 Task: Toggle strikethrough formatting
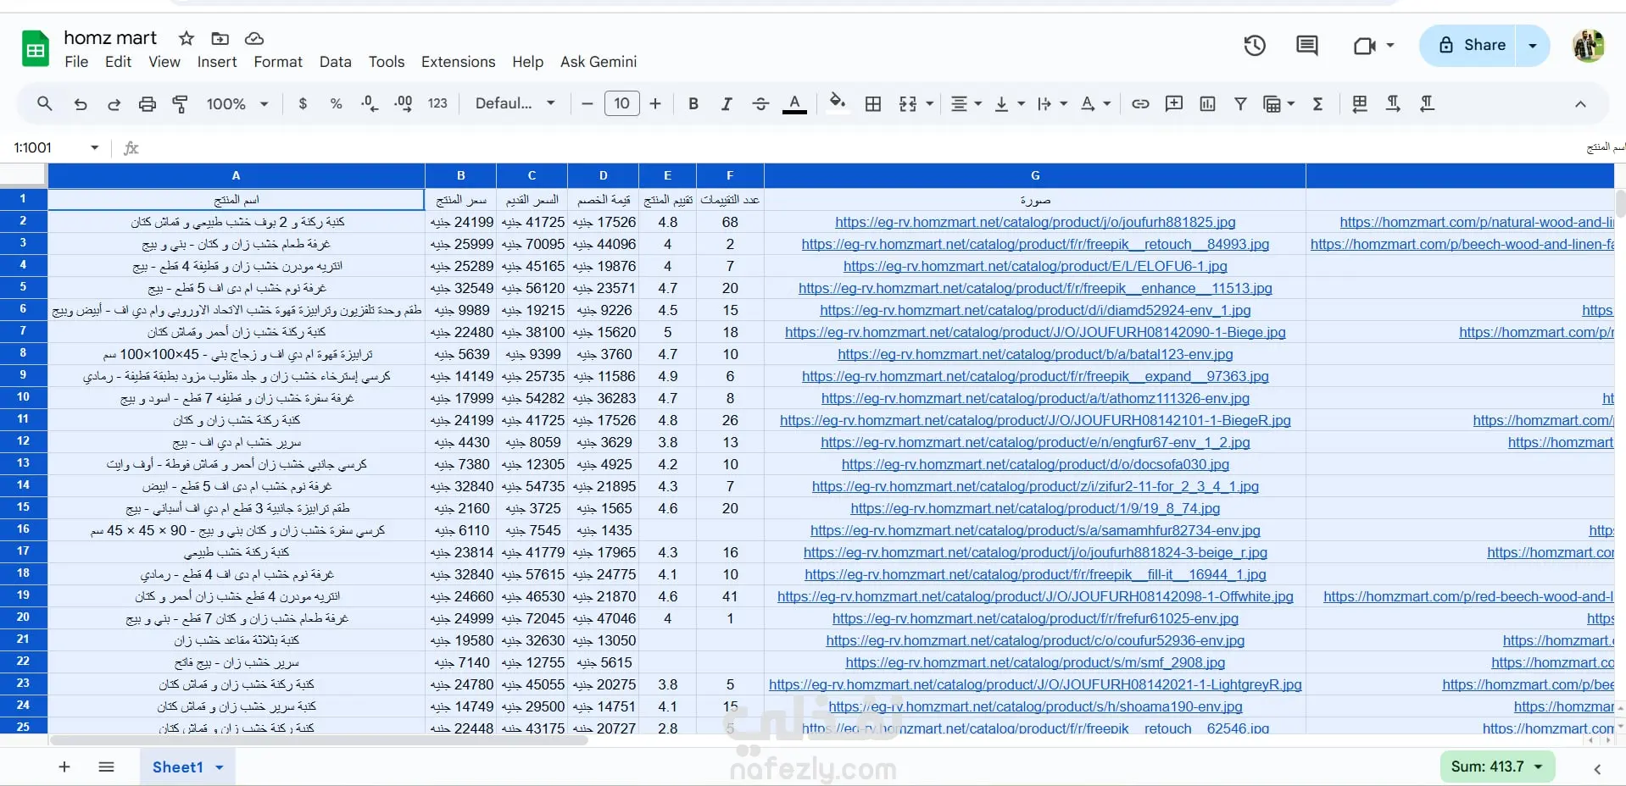(x=760, y=103)
